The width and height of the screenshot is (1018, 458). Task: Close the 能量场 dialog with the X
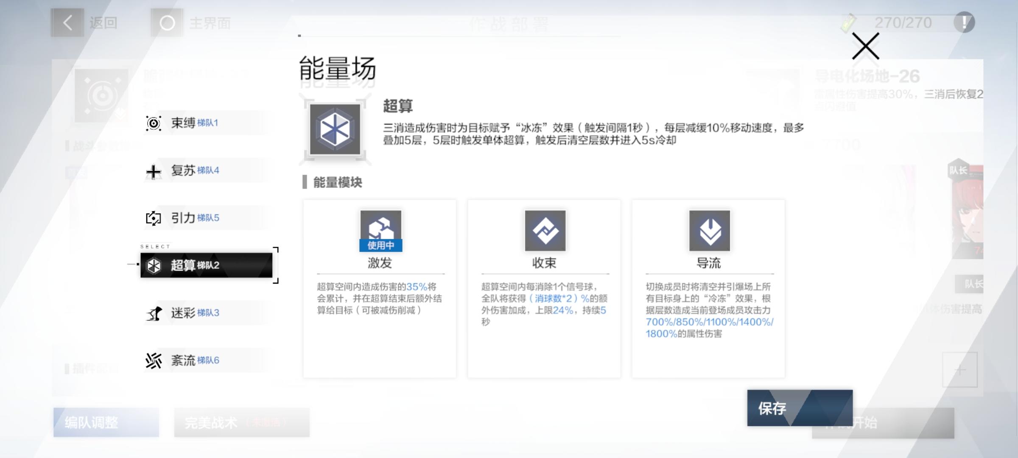(865, 46)
